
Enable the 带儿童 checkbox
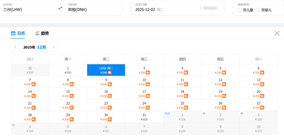tap(239, 10)
